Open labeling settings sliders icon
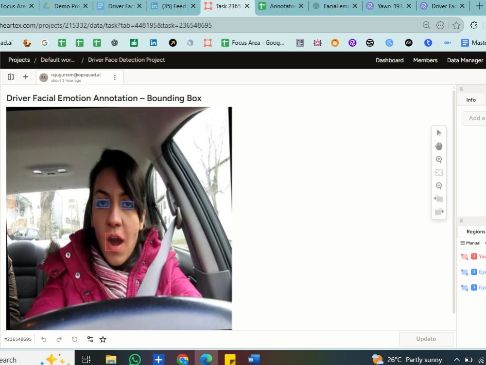Image resolution: width=486 pixels, height=365 pixels. click(x=90, y=339)
